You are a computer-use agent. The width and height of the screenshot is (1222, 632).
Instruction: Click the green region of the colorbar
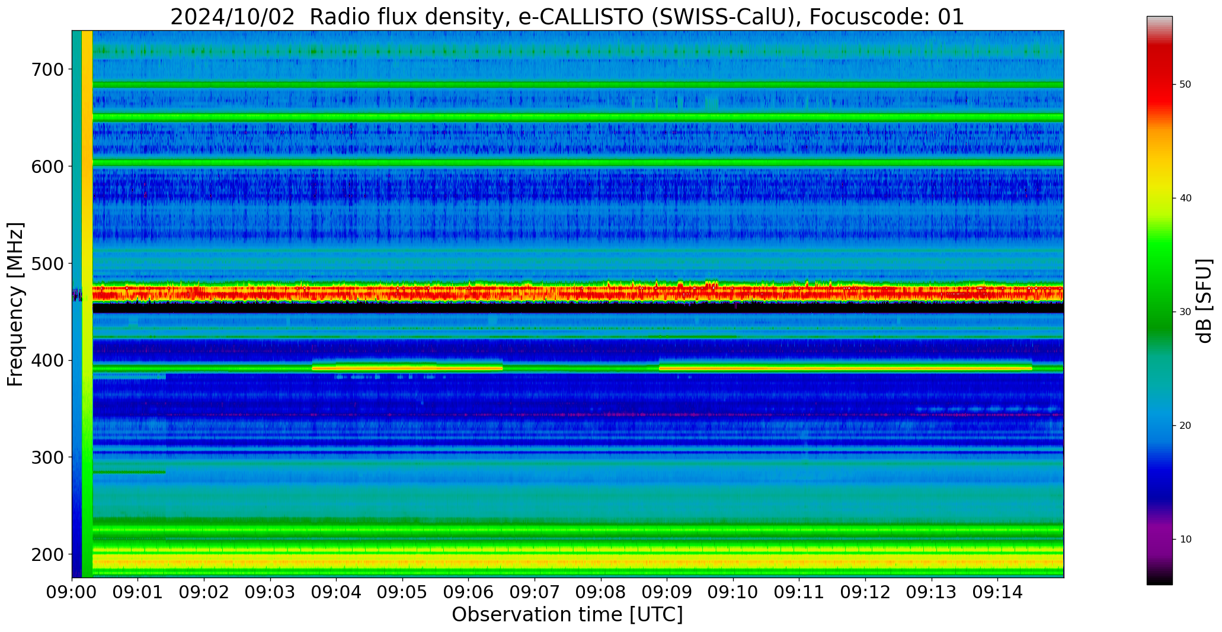(1159, 284)
